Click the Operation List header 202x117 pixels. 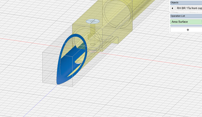186,16
